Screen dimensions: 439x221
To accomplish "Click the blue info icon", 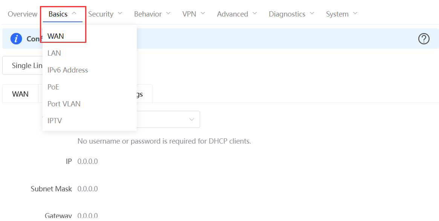I will click(x=16, y=39).
